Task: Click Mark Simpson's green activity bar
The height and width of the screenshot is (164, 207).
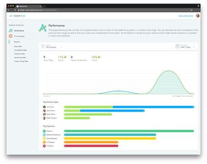Action: 77,118
